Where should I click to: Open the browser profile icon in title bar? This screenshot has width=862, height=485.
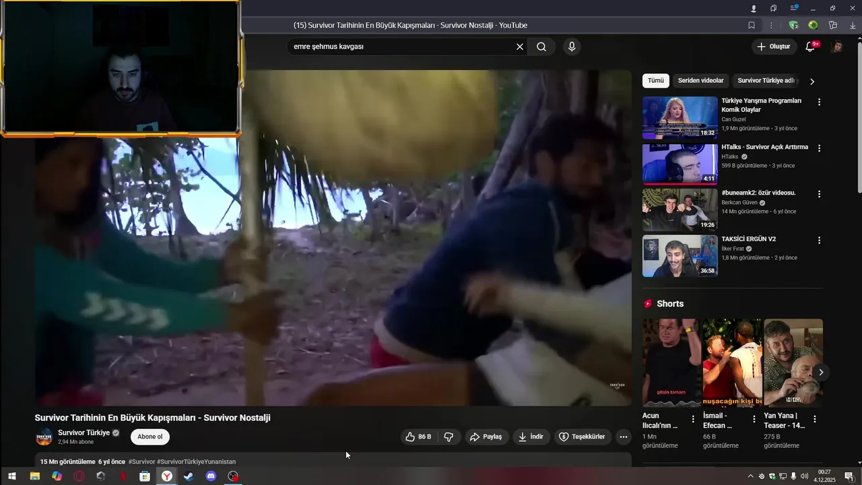click(x=754, y=8)
